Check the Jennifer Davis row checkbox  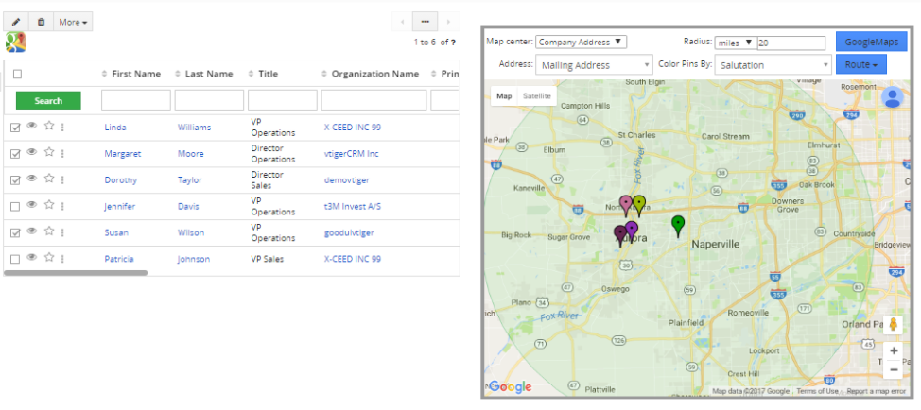click(15, 207)
